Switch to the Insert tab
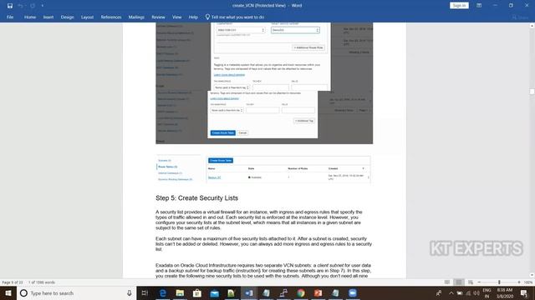This screenshot has height=300, width=535. coord(48,17)
